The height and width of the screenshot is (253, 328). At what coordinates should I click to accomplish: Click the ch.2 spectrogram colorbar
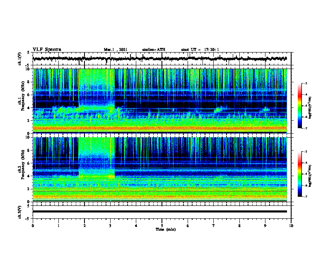point(300,174)
